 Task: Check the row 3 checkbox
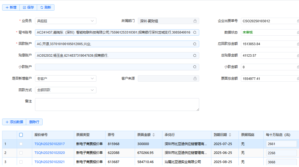pyautogui.click(x=21, y=162)
